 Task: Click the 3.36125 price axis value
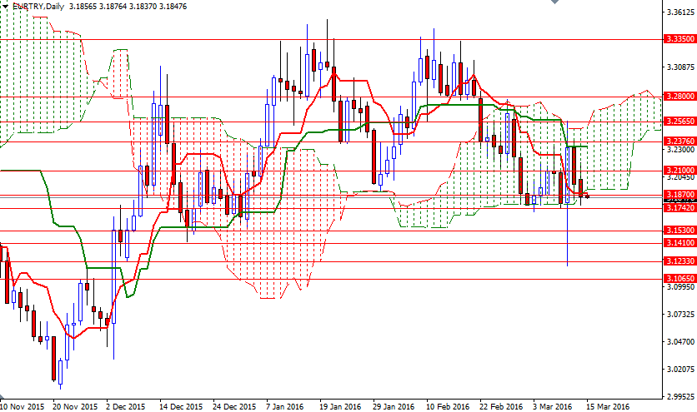point(680,12)
